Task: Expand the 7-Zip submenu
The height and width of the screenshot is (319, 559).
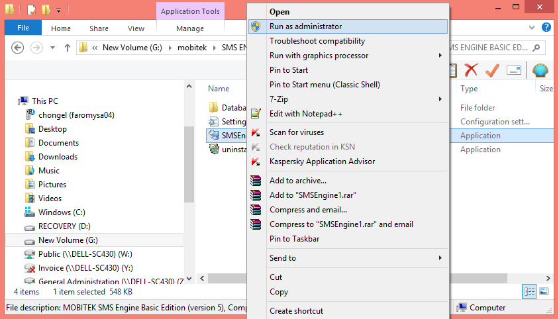Action: click(x=440, y=99)
